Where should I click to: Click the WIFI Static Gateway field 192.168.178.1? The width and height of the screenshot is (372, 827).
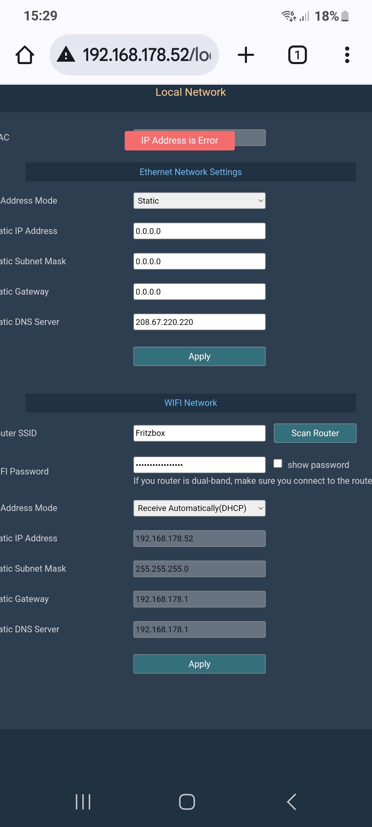pyautogui.click(x=199, y=599)
